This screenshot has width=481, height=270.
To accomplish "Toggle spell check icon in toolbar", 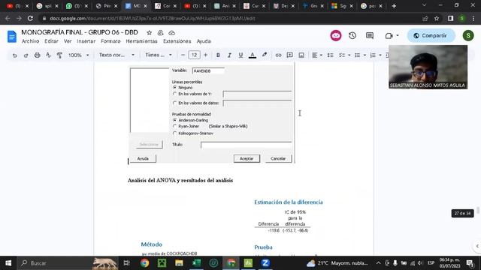I will click(48, 55).
